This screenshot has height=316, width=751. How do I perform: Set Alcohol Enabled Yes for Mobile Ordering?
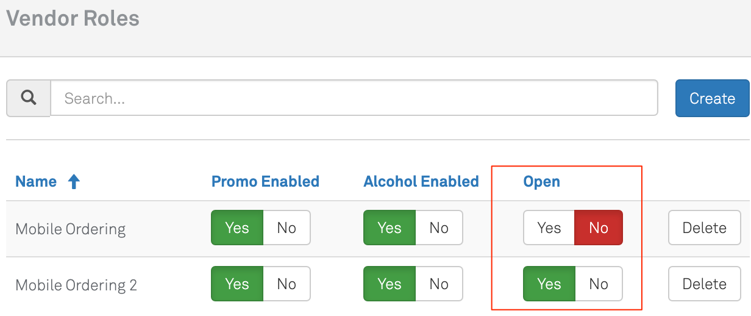tap(390, 228)
